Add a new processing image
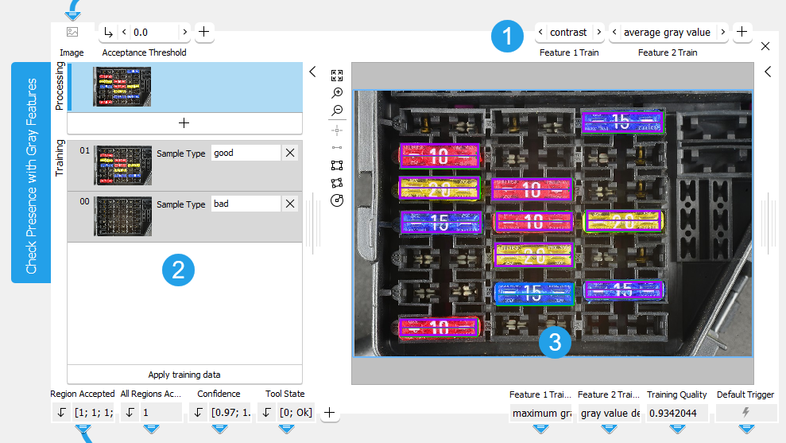786x443 pixels. click(x=184, y=123)
